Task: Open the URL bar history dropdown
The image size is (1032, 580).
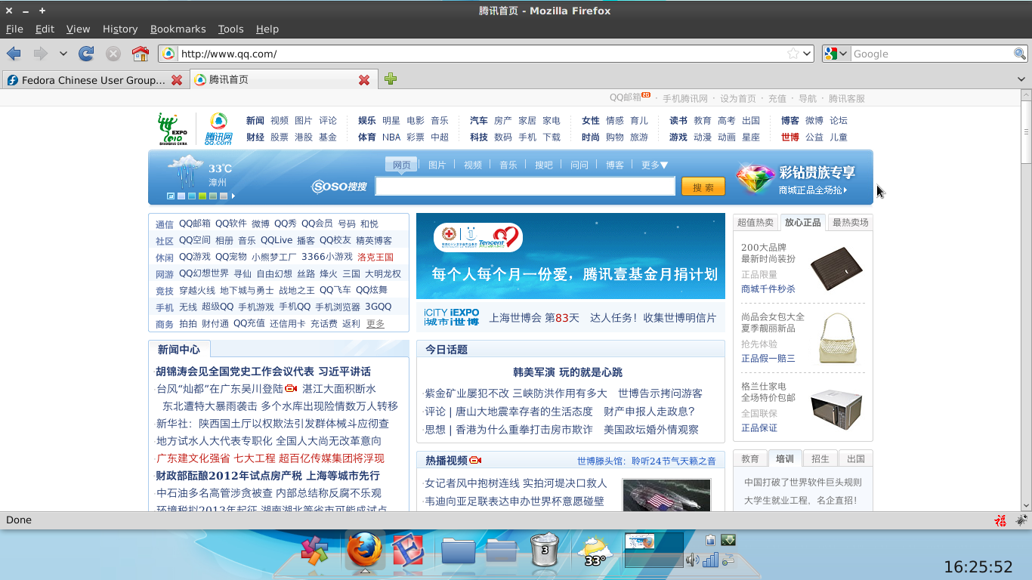Action: tap(807, 54)
